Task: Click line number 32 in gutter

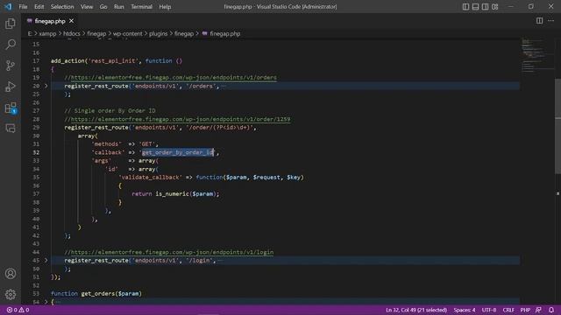Action: [36, 152]
